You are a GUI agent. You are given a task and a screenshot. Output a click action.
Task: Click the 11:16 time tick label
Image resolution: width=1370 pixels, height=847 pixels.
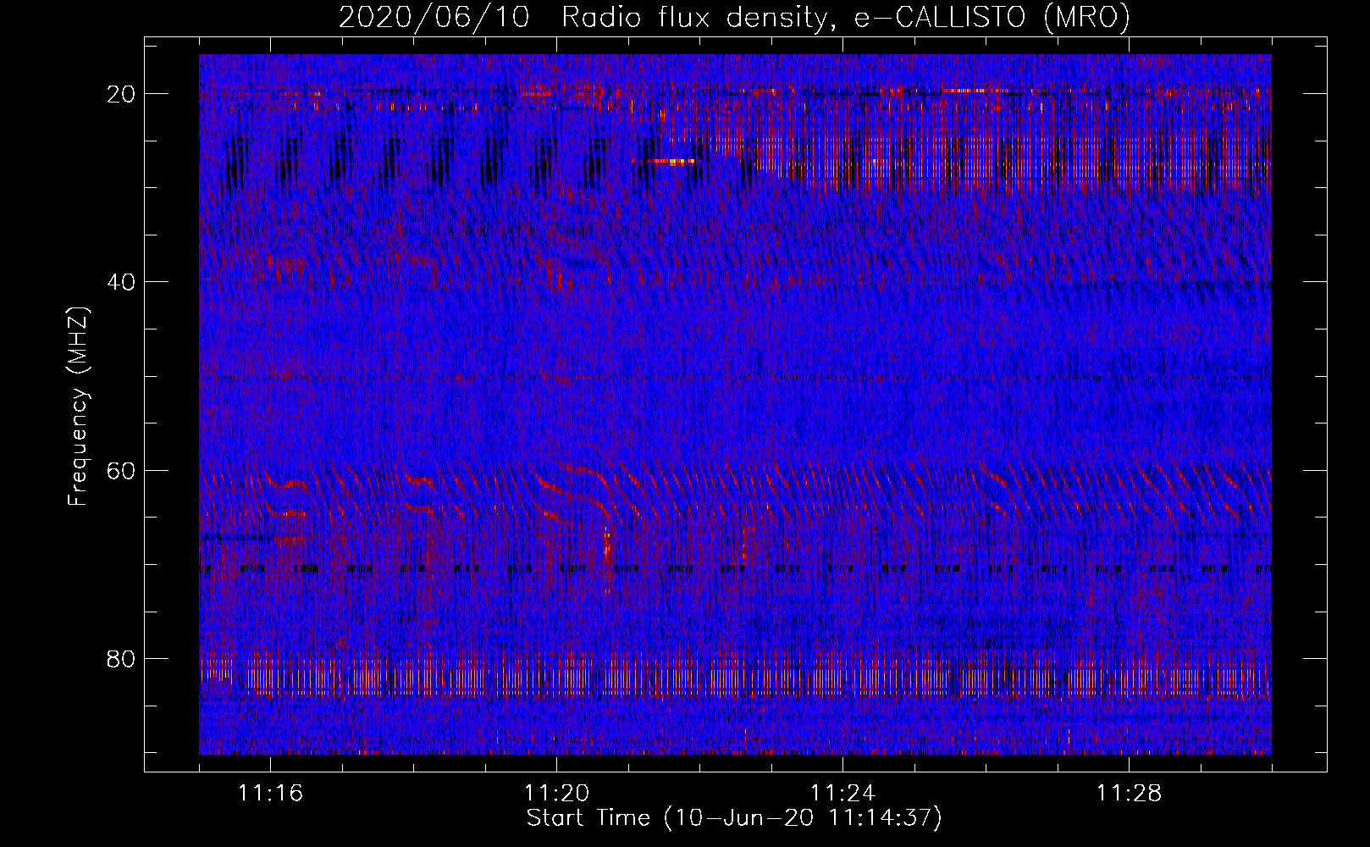(270, 794)
